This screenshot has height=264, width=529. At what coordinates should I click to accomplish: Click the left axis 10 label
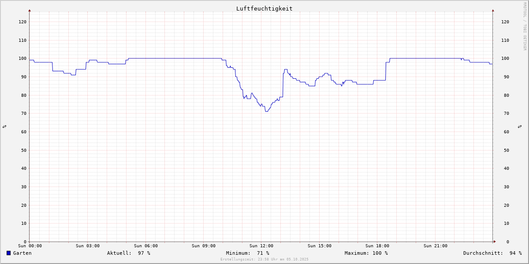pos(24,224)
